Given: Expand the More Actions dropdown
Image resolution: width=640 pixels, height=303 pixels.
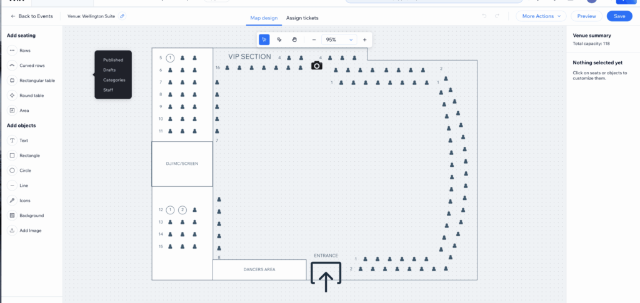Looking at the screenshot, I should [x=541, y=16].
